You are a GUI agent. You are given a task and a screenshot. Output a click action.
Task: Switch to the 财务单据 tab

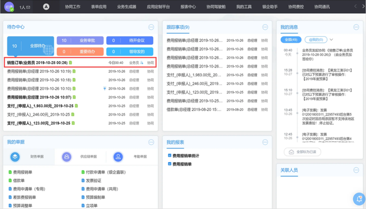[x=29, y=157]
